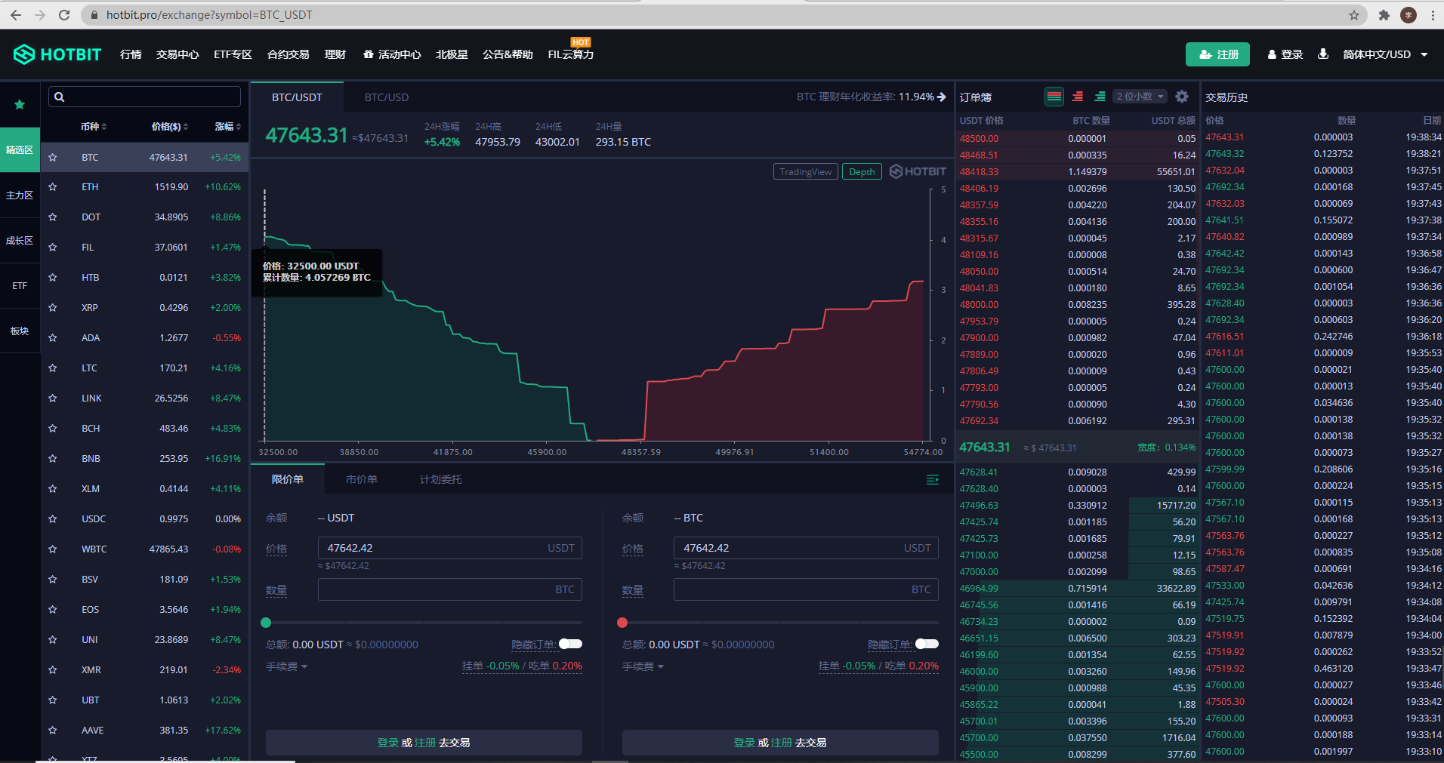Viewport: 1444px width, 763px height.
Task: Select ETF sidebar tab
Action: pos(20,286)
